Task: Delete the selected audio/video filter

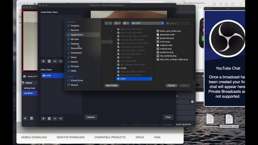Action: click(49, 61)
